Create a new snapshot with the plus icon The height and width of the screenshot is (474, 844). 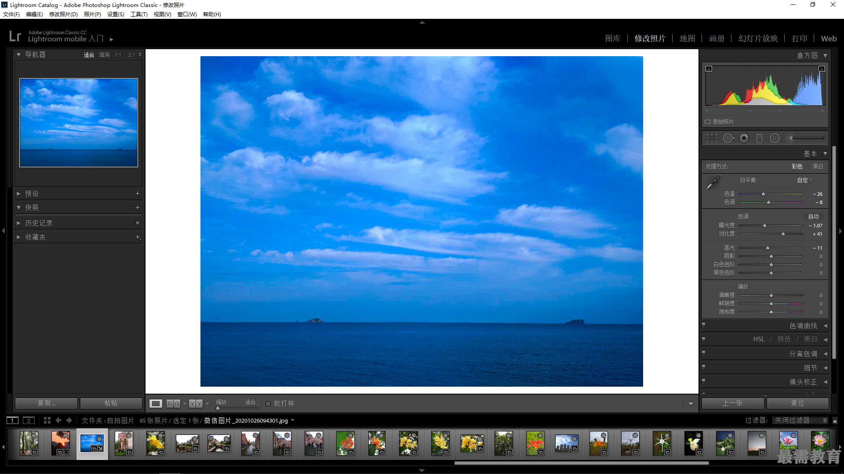pos(138,208)
